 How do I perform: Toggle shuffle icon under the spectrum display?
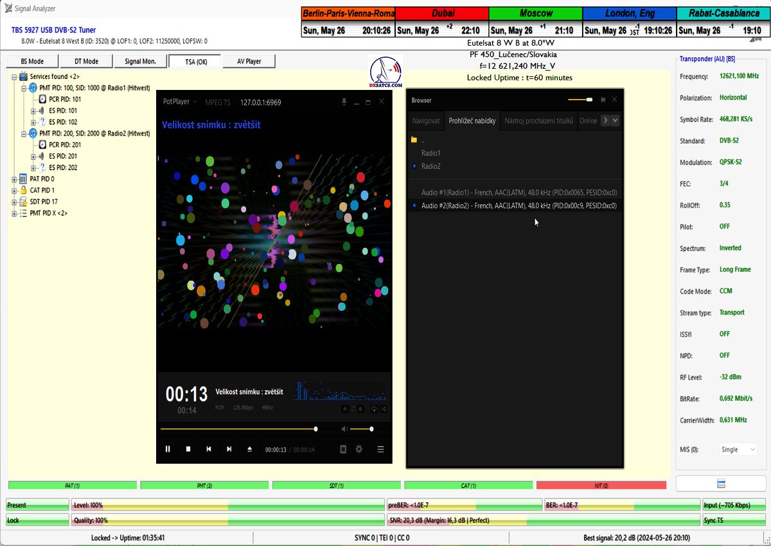(x=384, y=409)
